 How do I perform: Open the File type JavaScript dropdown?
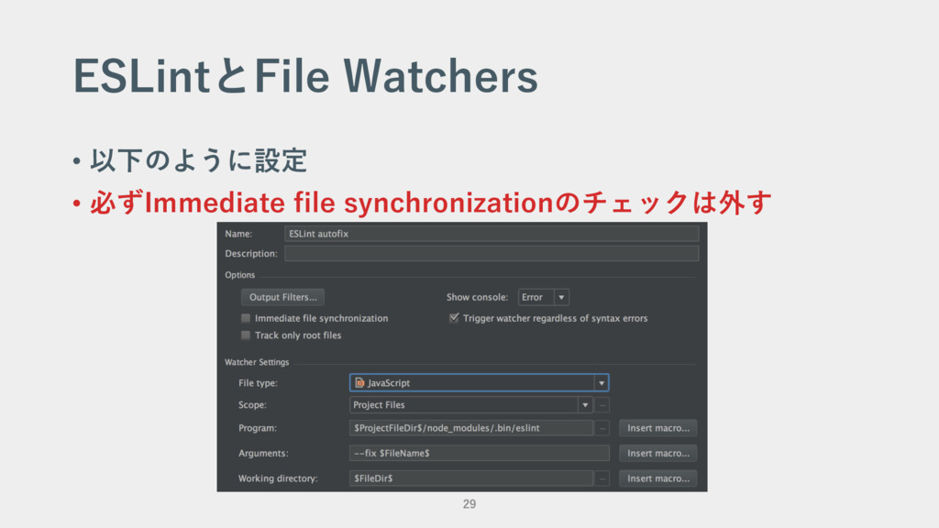pos(479,382)
